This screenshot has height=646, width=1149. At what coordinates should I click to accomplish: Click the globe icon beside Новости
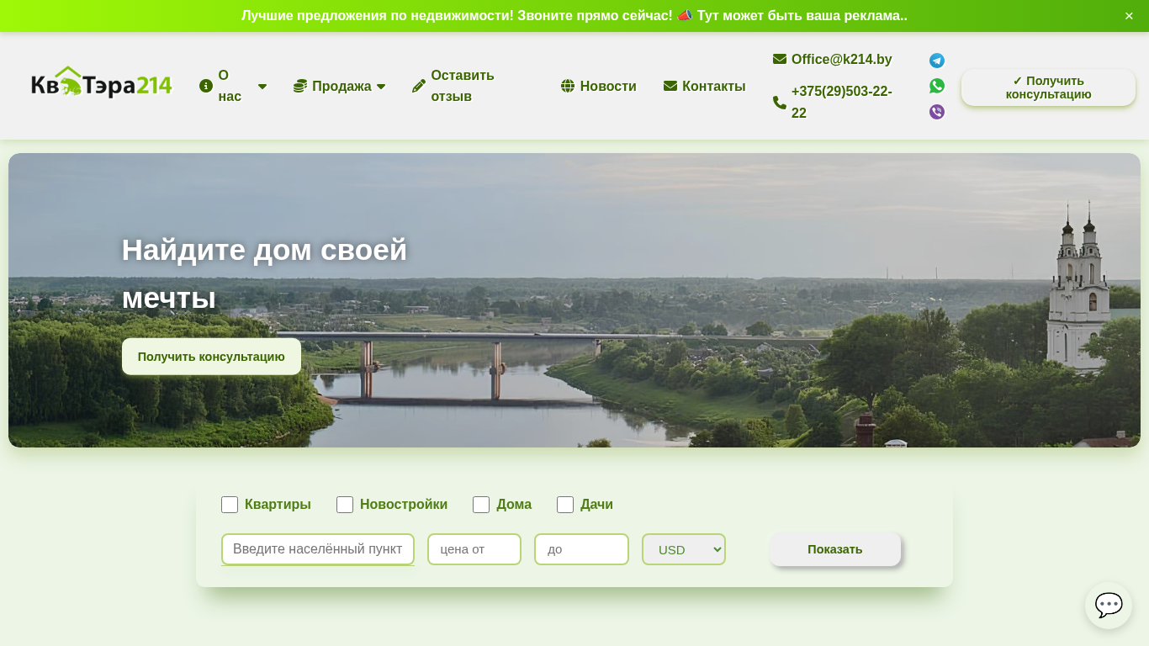568,86
